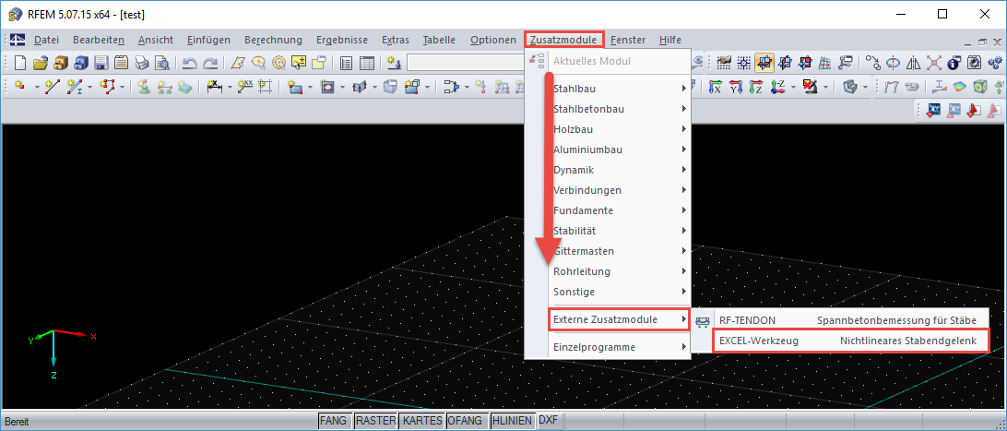Click the printer icon in the toolbar
The image size is (1007, 431).
pyautogui.click(x=141, y=63)
